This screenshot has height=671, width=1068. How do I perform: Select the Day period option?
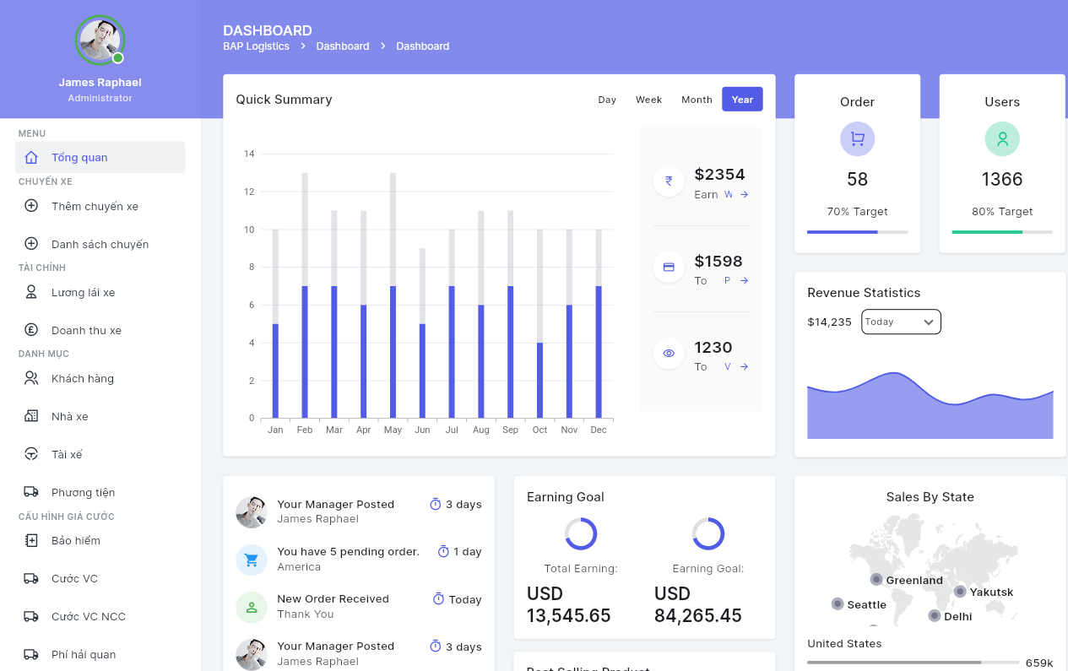point(607,100)
